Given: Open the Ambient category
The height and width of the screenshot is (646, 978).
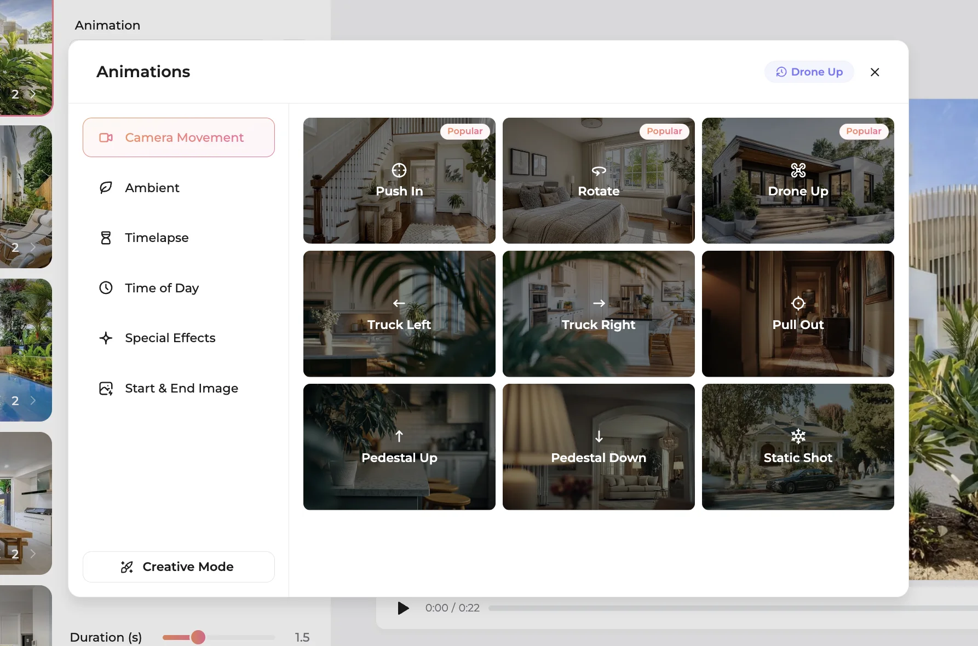Looking at the screenshot, I should click(x=179, y=188).
